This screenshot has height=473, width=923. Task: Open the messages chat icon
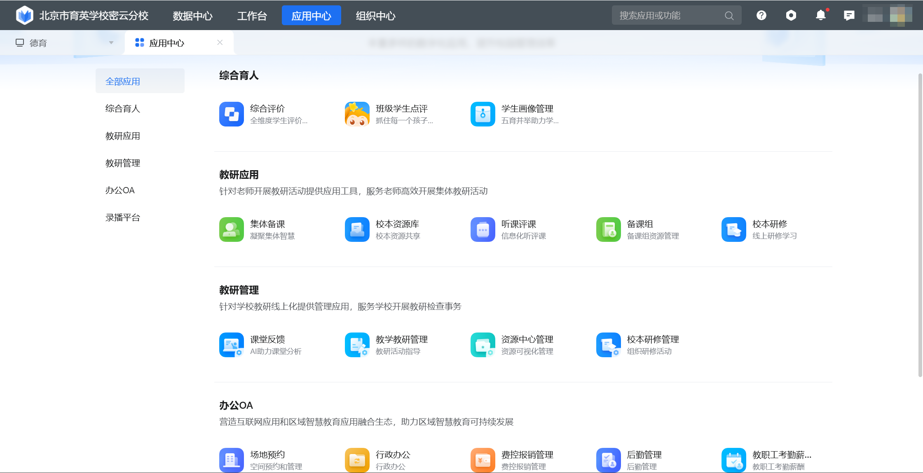pyautogui.click(x=849, y=16)
